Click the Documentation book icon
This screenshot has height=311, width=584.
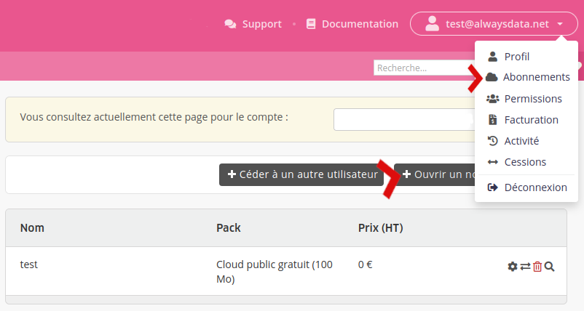[x=311, y=24]
